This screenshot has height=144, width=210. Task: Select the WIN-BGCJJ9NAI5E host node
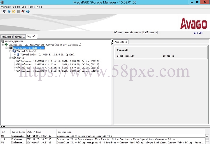(14, 41)
